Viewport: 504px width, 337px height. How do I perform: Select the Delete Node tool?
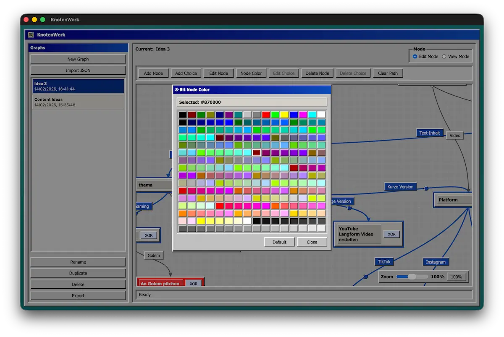[x=317, y=73]
